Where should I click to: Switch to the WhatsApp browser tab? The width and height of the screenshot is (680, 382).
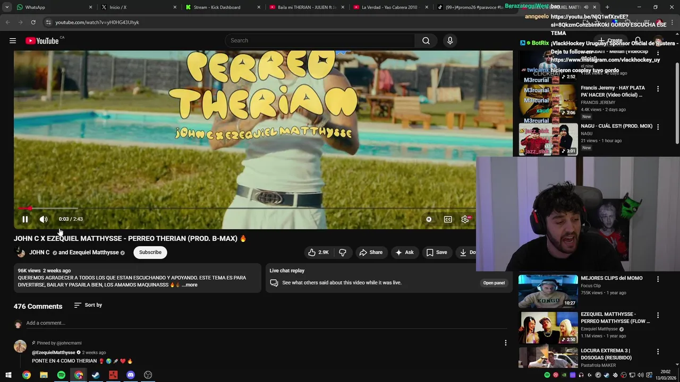point(53,7)
